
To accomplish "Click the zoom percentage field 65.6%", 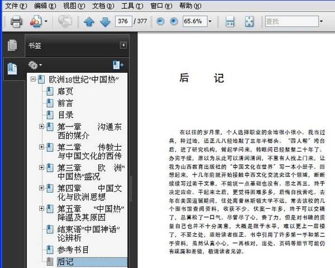I will tap(195, 21).
